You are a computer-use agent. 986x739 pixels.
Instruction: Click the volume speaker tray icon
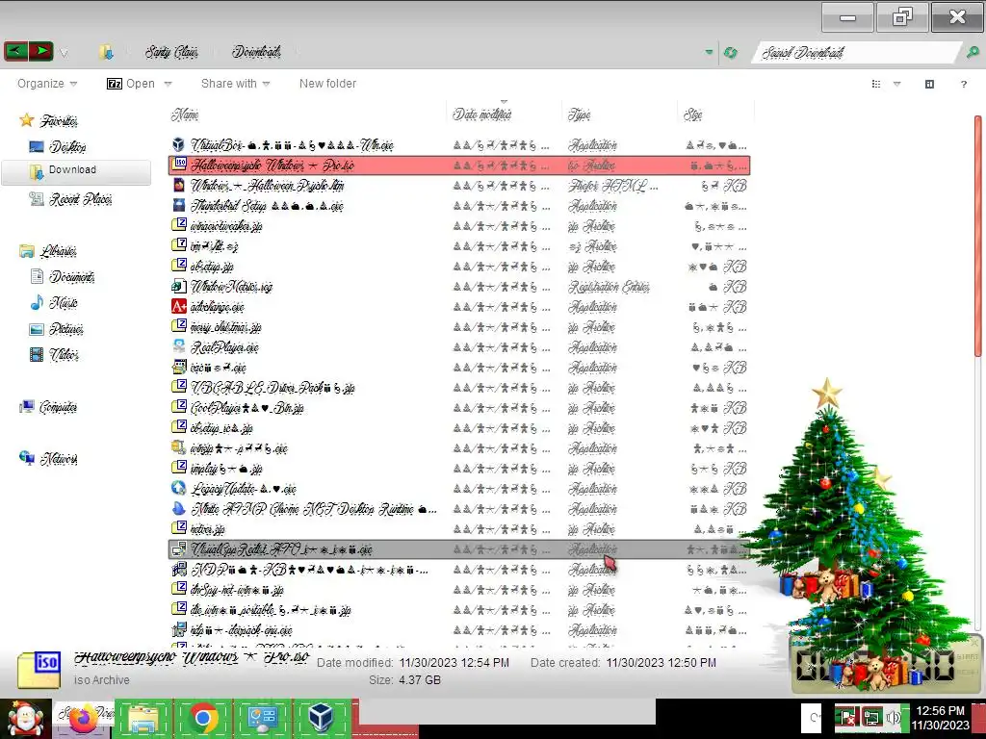pyautogui.click(x=893, y=718)
